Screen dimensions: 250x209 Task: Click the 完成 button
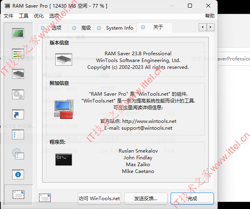click(192, 199)
